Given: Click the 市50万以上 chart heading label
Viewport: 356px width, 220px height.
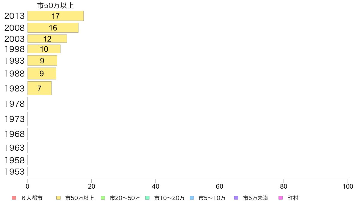Looking at the screenshot, I should 56,6.
